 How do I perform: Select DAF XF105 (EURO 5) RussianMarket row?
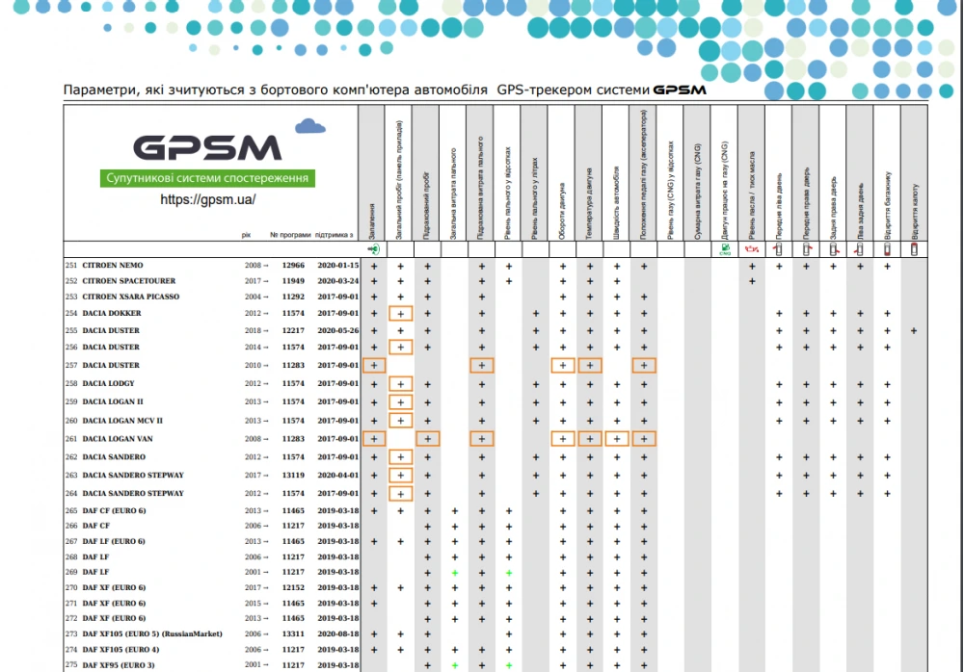(x=151, y=634)
